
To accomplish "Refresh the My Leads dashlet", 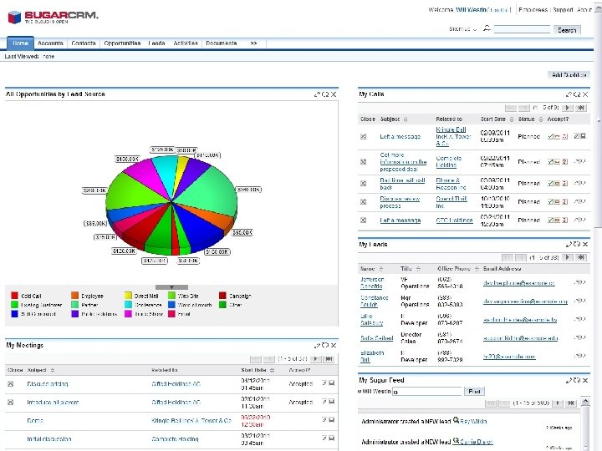I will (x=577, y=244).
